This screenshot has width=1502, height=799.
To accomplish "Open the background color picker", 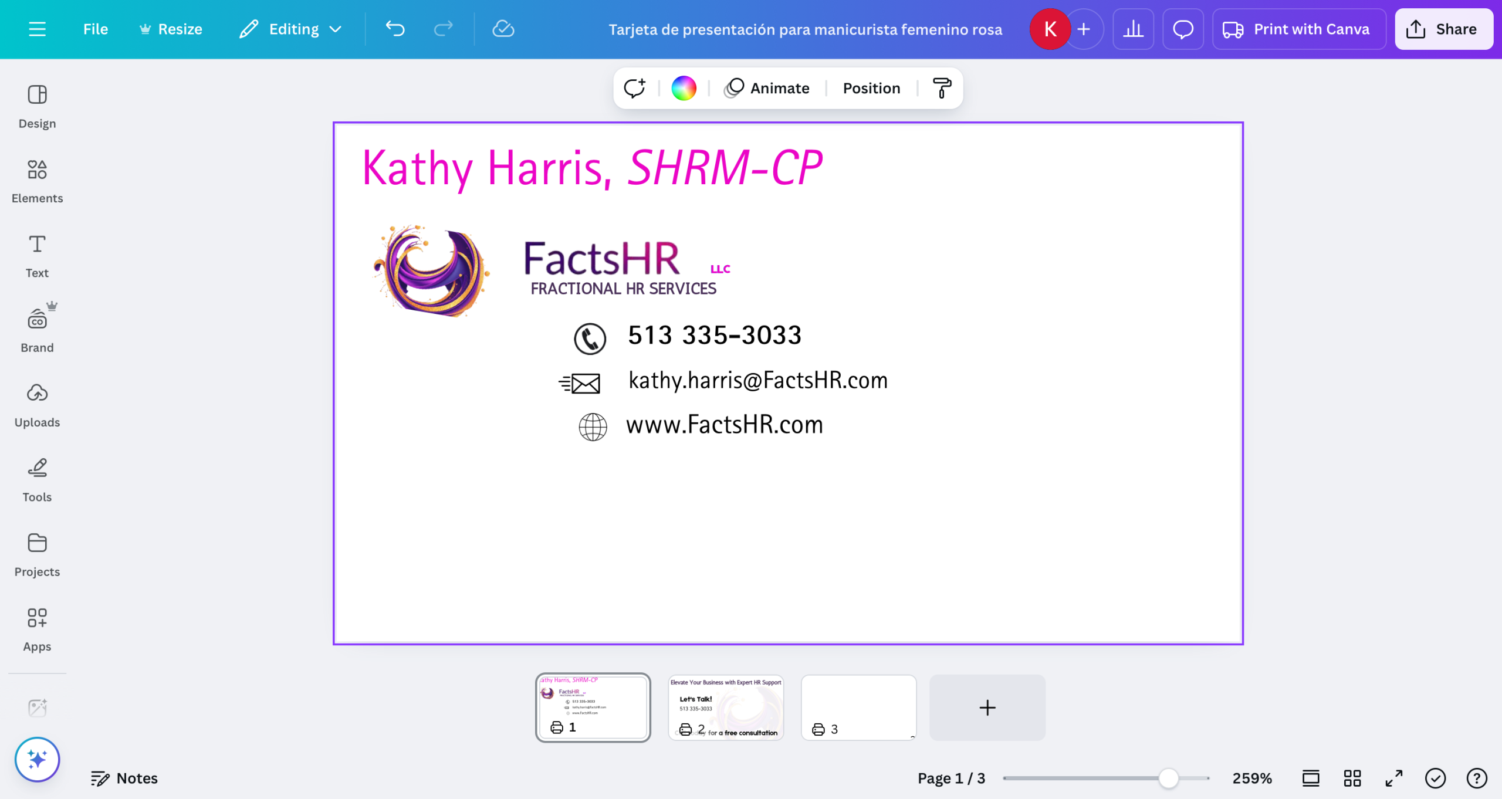I will [x=684, y=88].
